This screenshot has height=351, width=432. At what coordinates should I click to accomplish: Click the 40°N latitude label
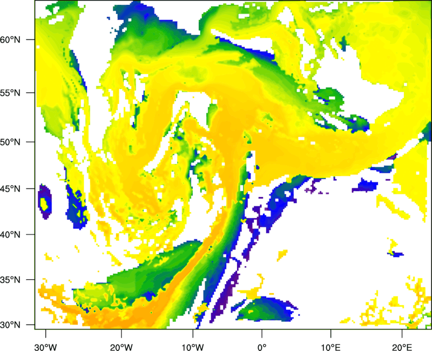(x=10, y=235)
